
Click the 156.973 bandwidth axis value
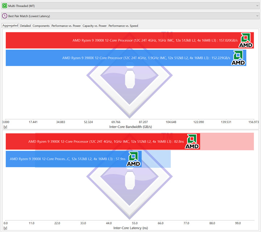(254, 122)
